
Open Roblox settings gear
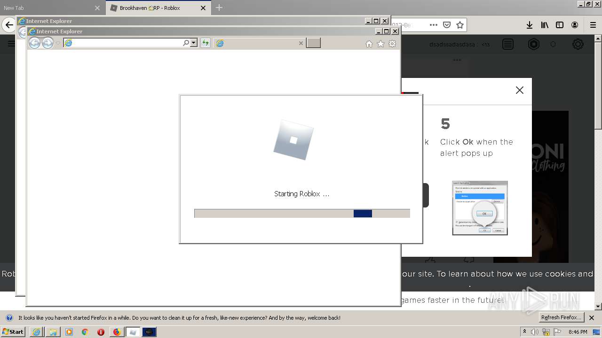pyautogui.click(x=578, y=44)
